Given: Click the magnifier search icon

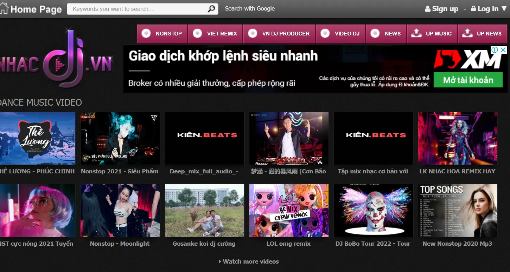Looking at the screenshot, I should 211,9.
